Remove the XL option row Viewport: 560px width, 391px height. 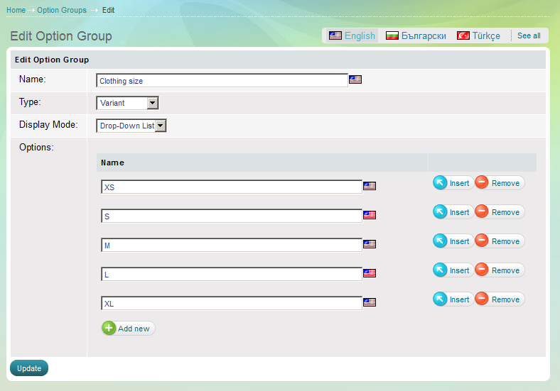click(499, 299)
